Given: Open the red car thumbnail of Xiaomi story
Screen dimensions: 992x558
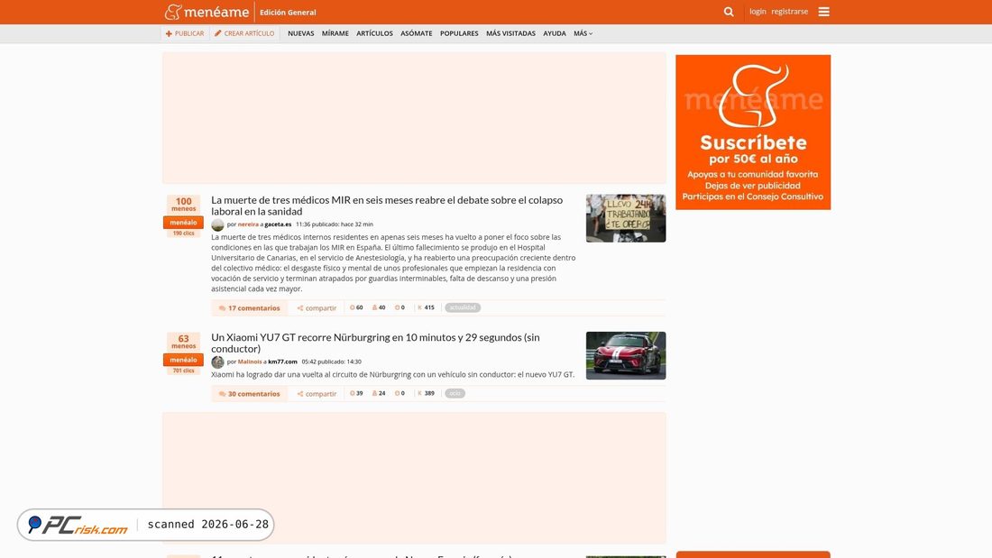Looking at the screenshot, I should pyautogui.click(x=626, y=355).
